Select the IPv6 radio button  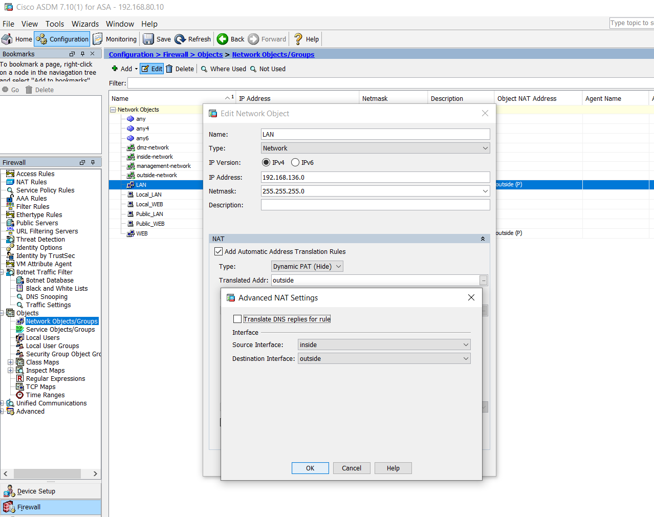pos(295,163)
